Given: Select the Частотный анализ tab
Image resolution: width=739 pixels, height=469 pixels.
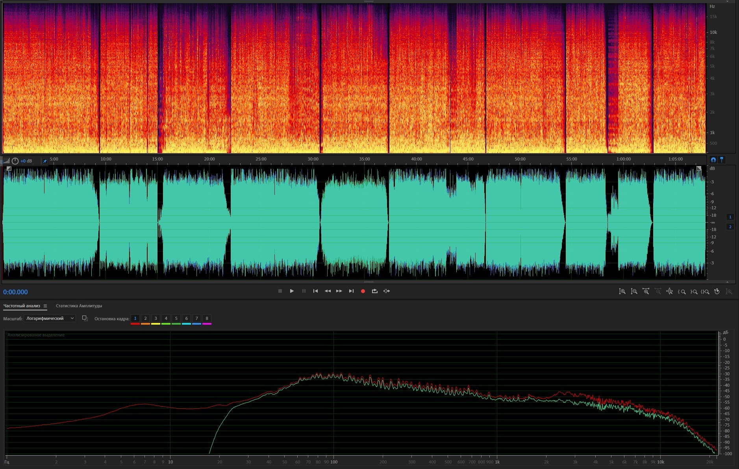Looking at the screenshot, I should (x=22, y=306).
